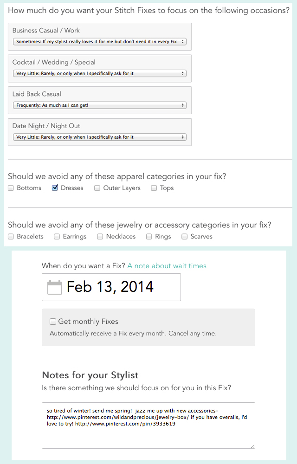Expand the Date Night / Night Out dropdown
Screen dimensions: 297x464
coord(100,137)
